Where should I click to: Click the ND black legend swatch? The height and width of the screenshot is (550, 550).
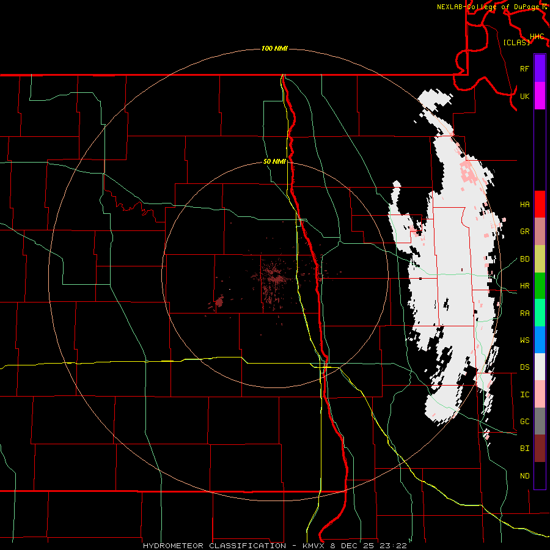[x=540, y=475]
